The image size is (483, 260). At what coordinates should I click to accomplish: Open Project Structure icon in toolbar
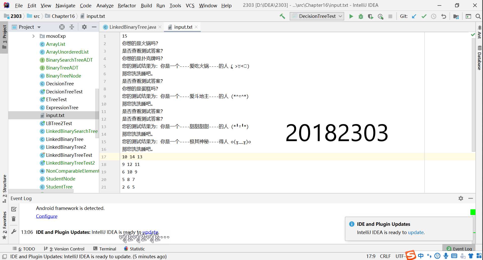pos(456,17)
